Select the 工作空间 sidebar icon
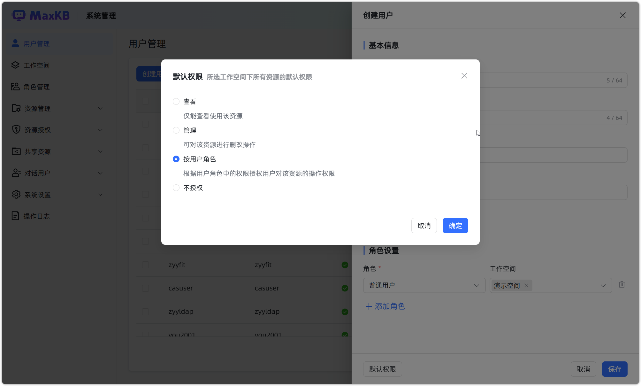Viewport: 641px width, 386px height. click(x=15, y=65)
